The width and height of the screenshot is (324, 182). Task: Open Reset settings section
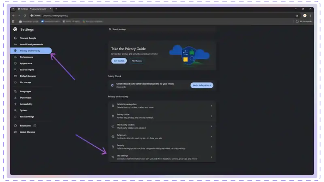coord(27,116)
